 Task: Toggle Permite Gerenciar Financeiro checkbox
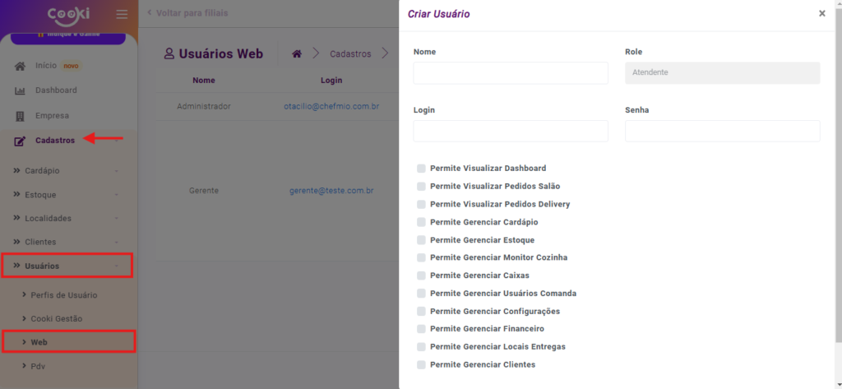coord(422,329)
